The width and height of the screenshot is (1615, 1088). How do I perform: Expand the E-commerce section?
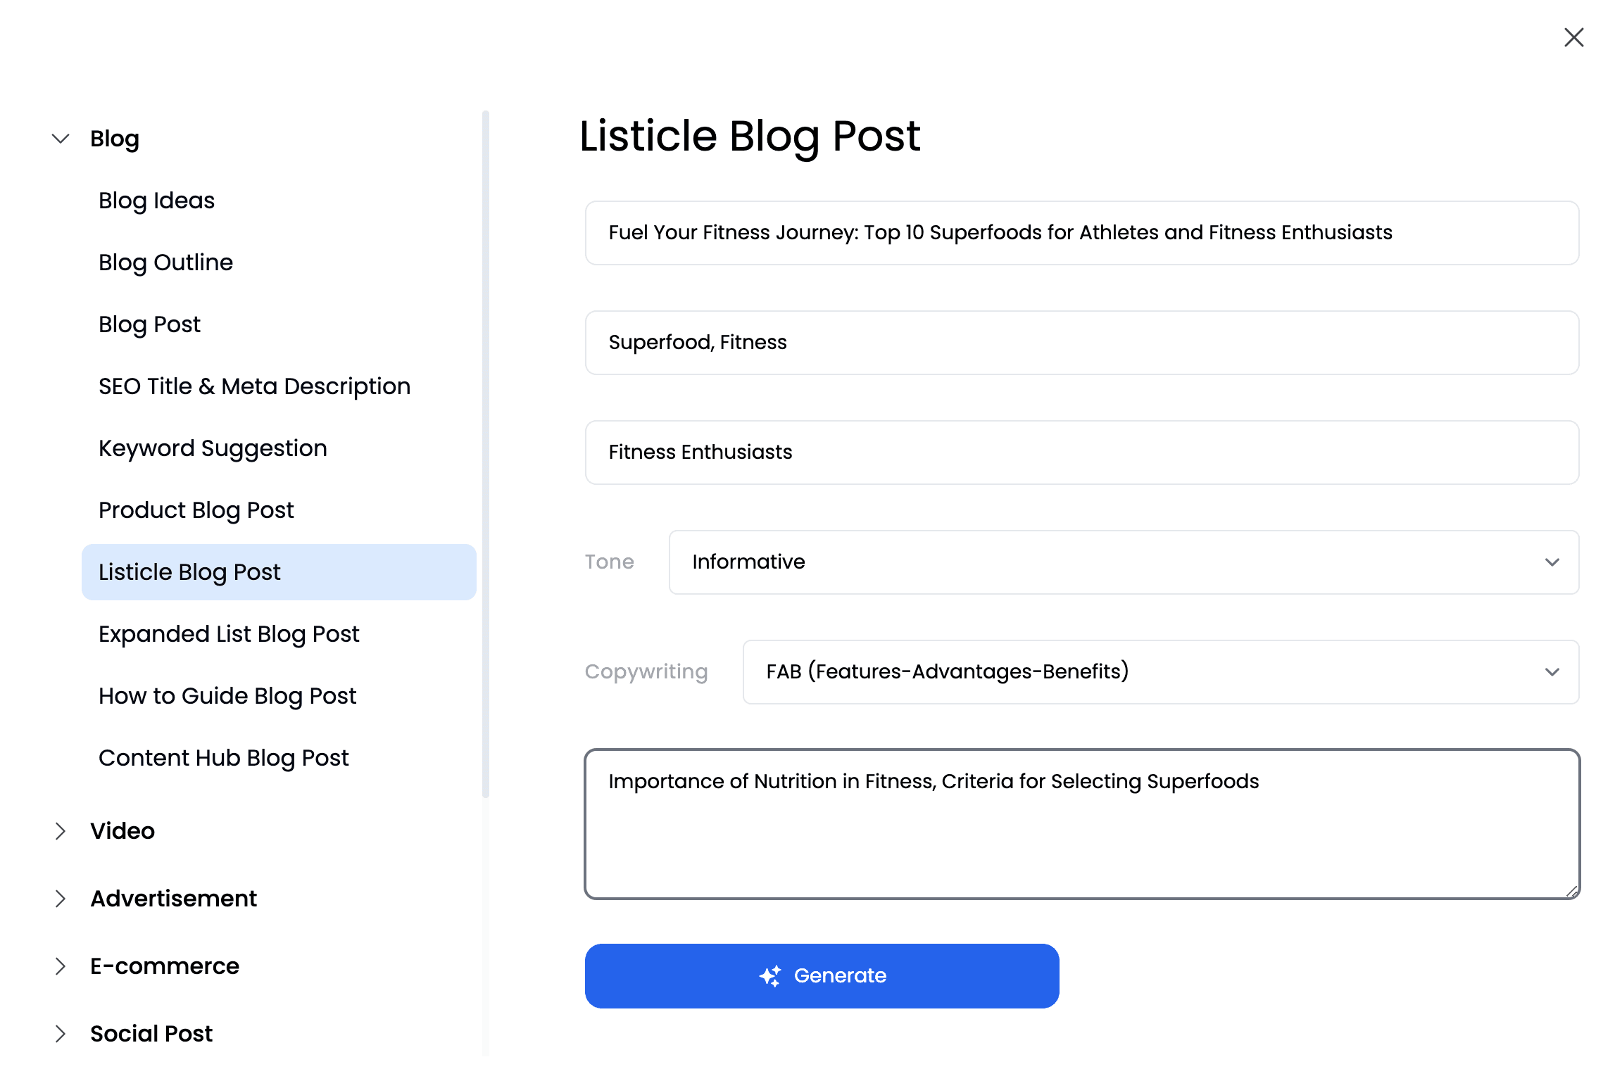[x=60, y=966]
